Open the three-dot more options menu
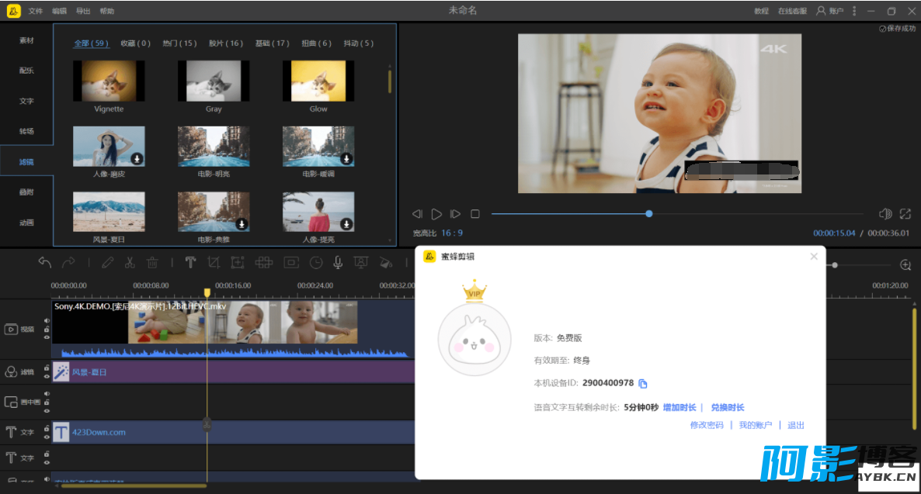The width and height of the screenshot is (921, 494). [854, 11]
